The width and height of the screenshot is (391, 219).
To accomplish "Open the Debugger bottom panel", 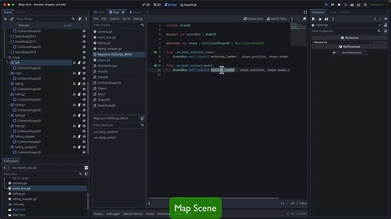I will point(113,214).
